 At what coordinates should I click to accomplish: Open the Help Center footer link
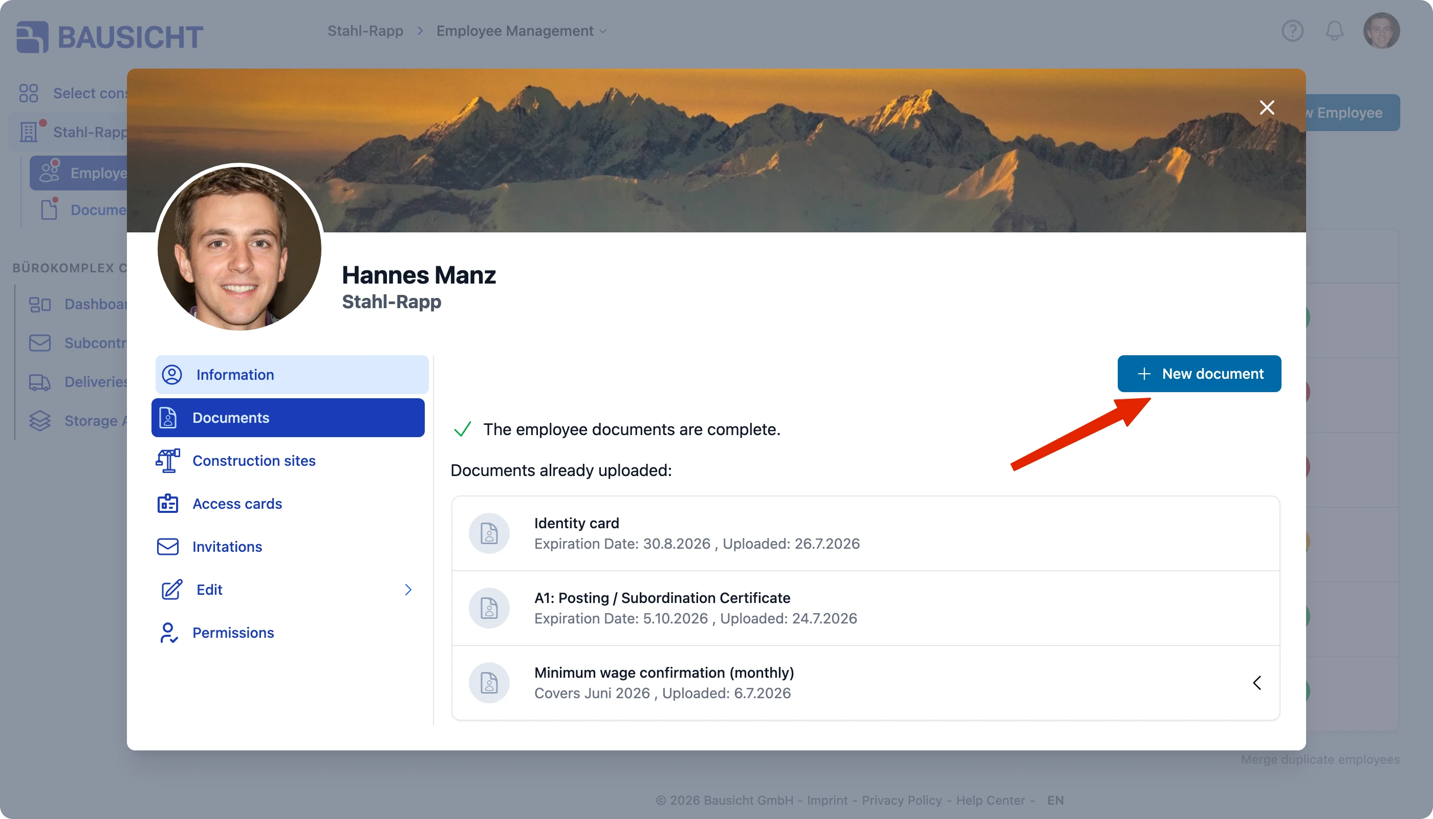990,801
